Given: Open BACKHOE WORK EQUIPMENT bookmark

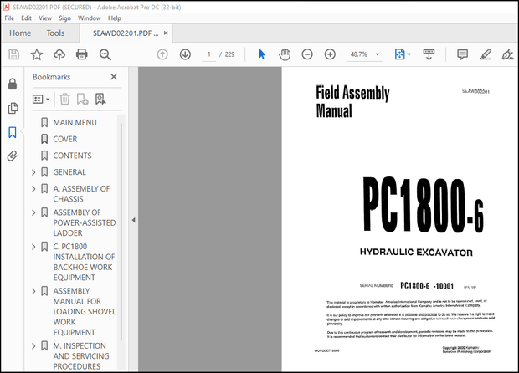Looking at the screenshot, I should click(x=84, y=262).
